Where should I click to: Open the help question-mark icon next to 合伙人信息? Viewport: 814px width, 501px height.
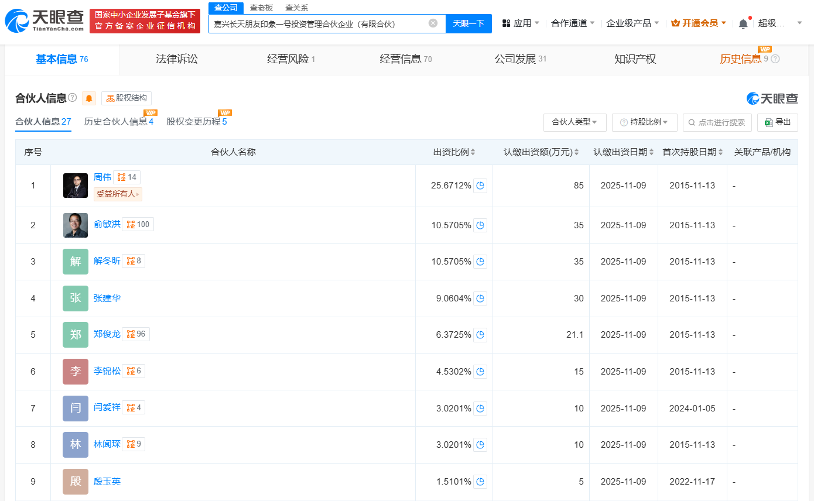[x=71, y=97]
